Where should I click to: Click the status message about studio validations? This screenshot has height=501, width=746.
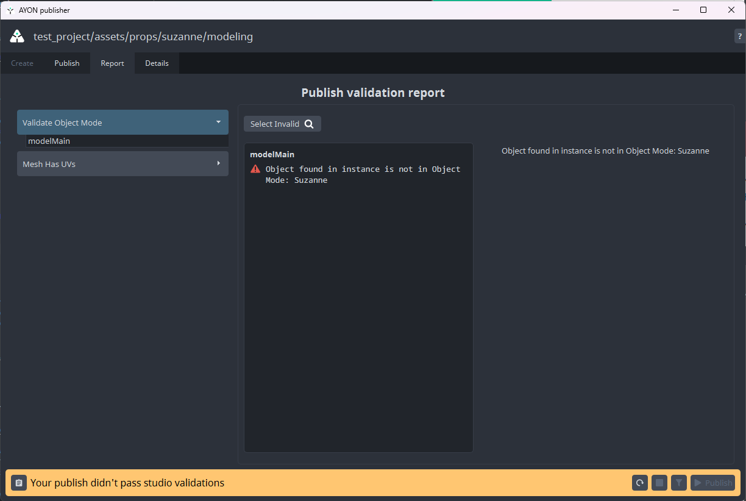click(127, 483)
